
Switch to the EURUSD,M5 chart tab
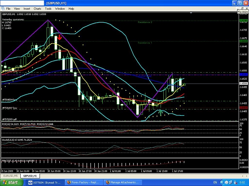10,176
